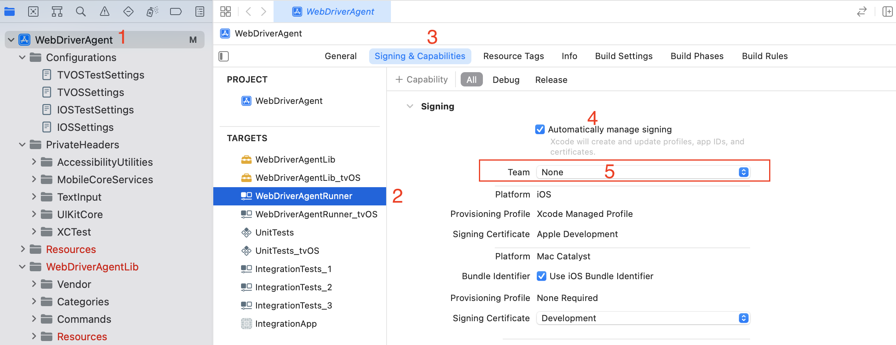Go forward with the right arrow
896x345 pixels.
coord(264,11)
